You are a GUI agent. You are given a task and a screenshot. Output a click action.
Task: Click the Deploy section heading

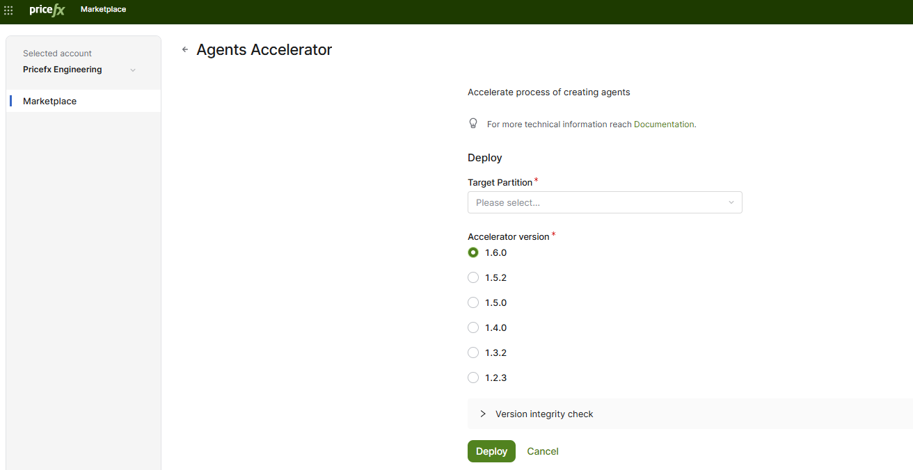[x=485, y=158]
